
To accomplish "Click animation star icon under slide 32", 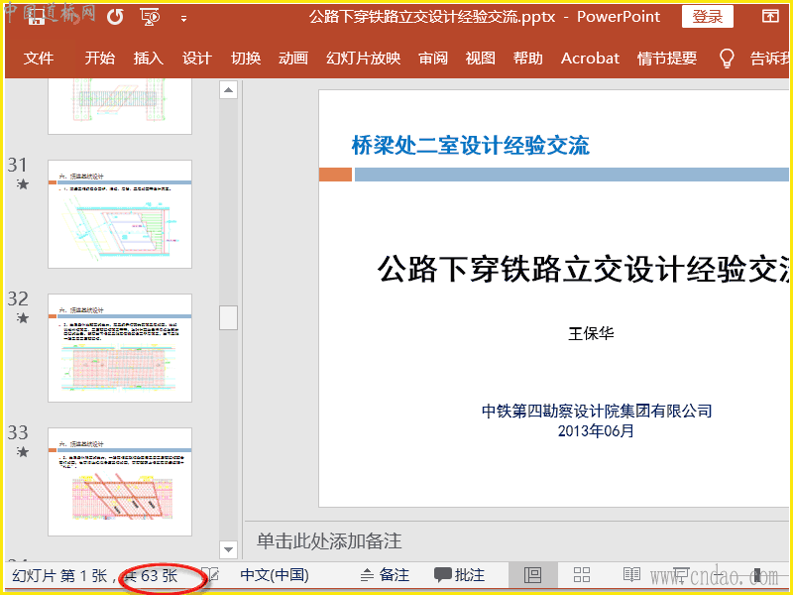I will click(22, 317).
